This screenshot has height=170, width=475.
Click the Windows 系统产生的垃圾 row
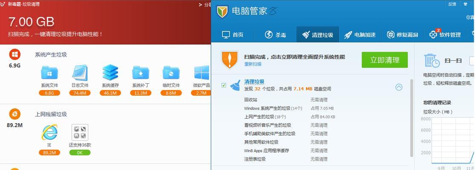(289, 108)
